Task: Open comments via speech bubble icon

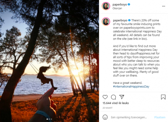Action: click(x=113, y=97)
